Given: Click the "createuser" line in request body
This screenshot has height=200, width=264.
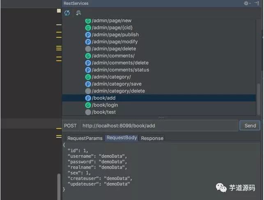Looking at the screenshot, I should 100,178.
